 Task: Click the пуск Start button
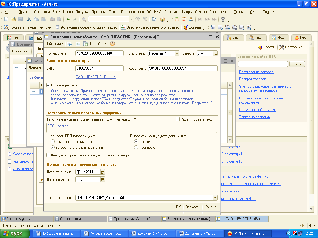pyautogui.click(x=15, y=234)
